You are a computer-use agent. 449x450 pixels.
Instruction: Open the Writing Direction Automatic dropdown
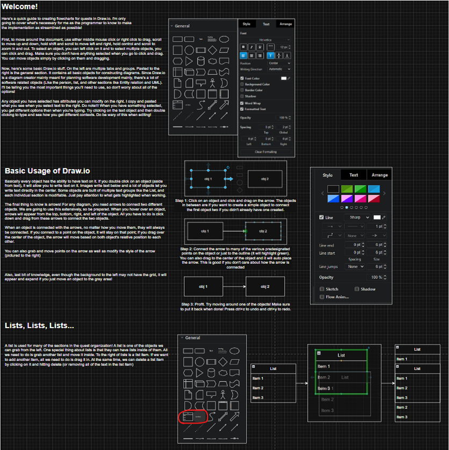279,69
